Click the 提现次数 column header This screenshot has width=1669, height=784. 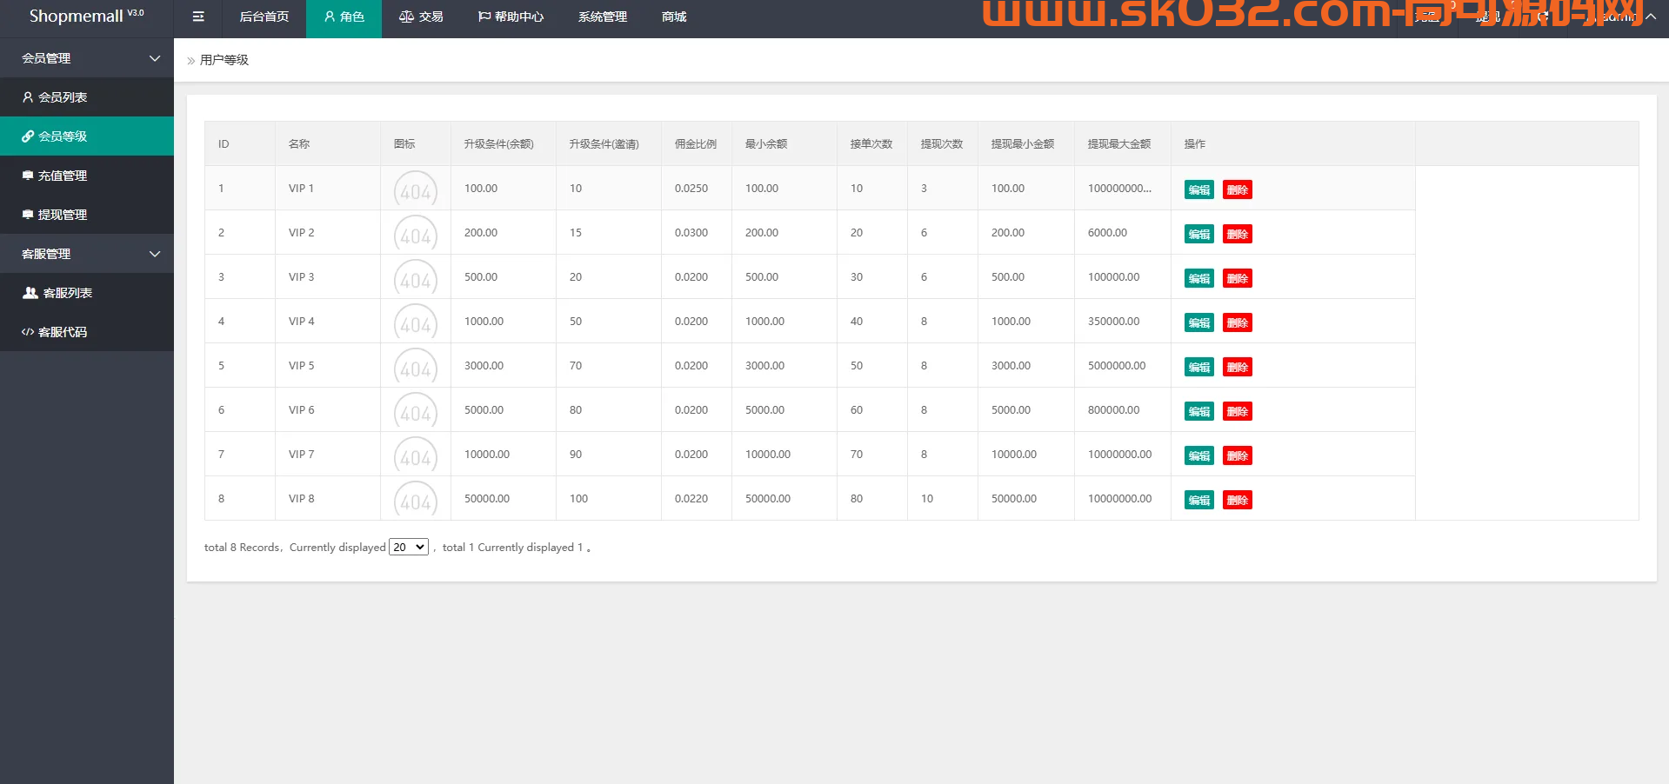(x=942, y=143)
